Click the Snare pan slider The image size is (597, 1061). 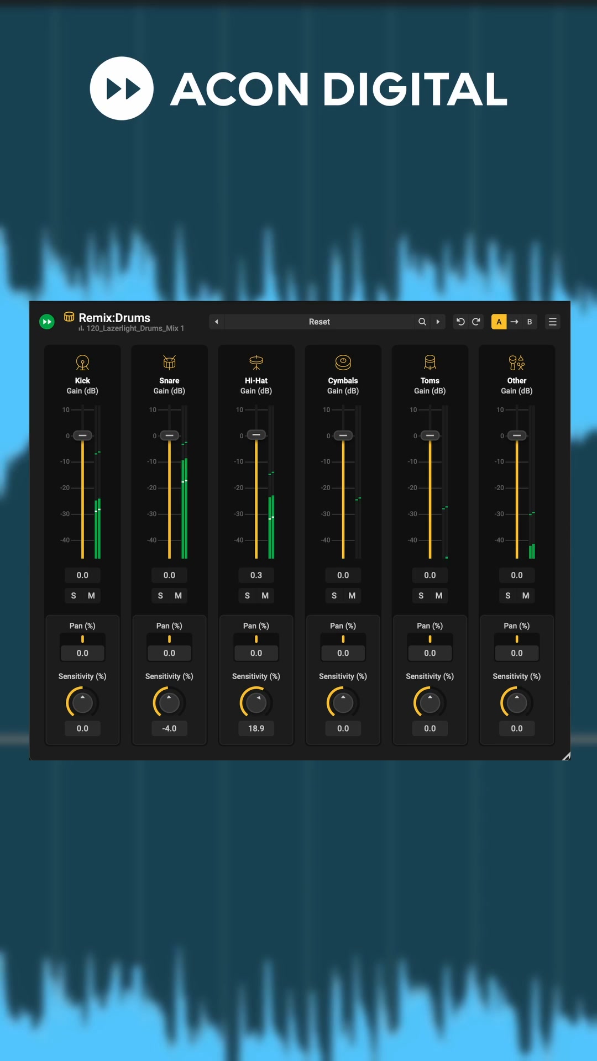click(169, 639)
